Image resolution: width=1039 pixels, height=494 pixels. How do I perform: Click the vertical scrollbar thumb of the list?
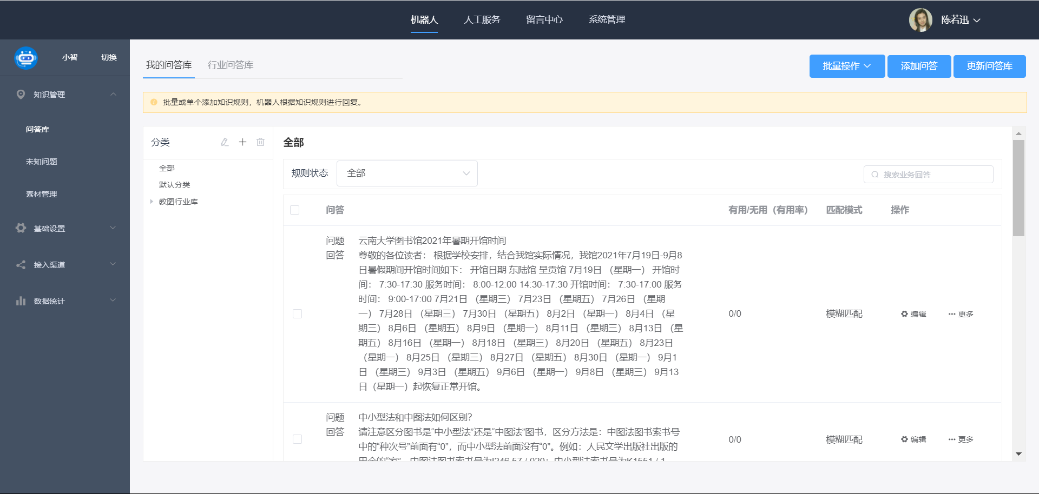point(1018,188)
